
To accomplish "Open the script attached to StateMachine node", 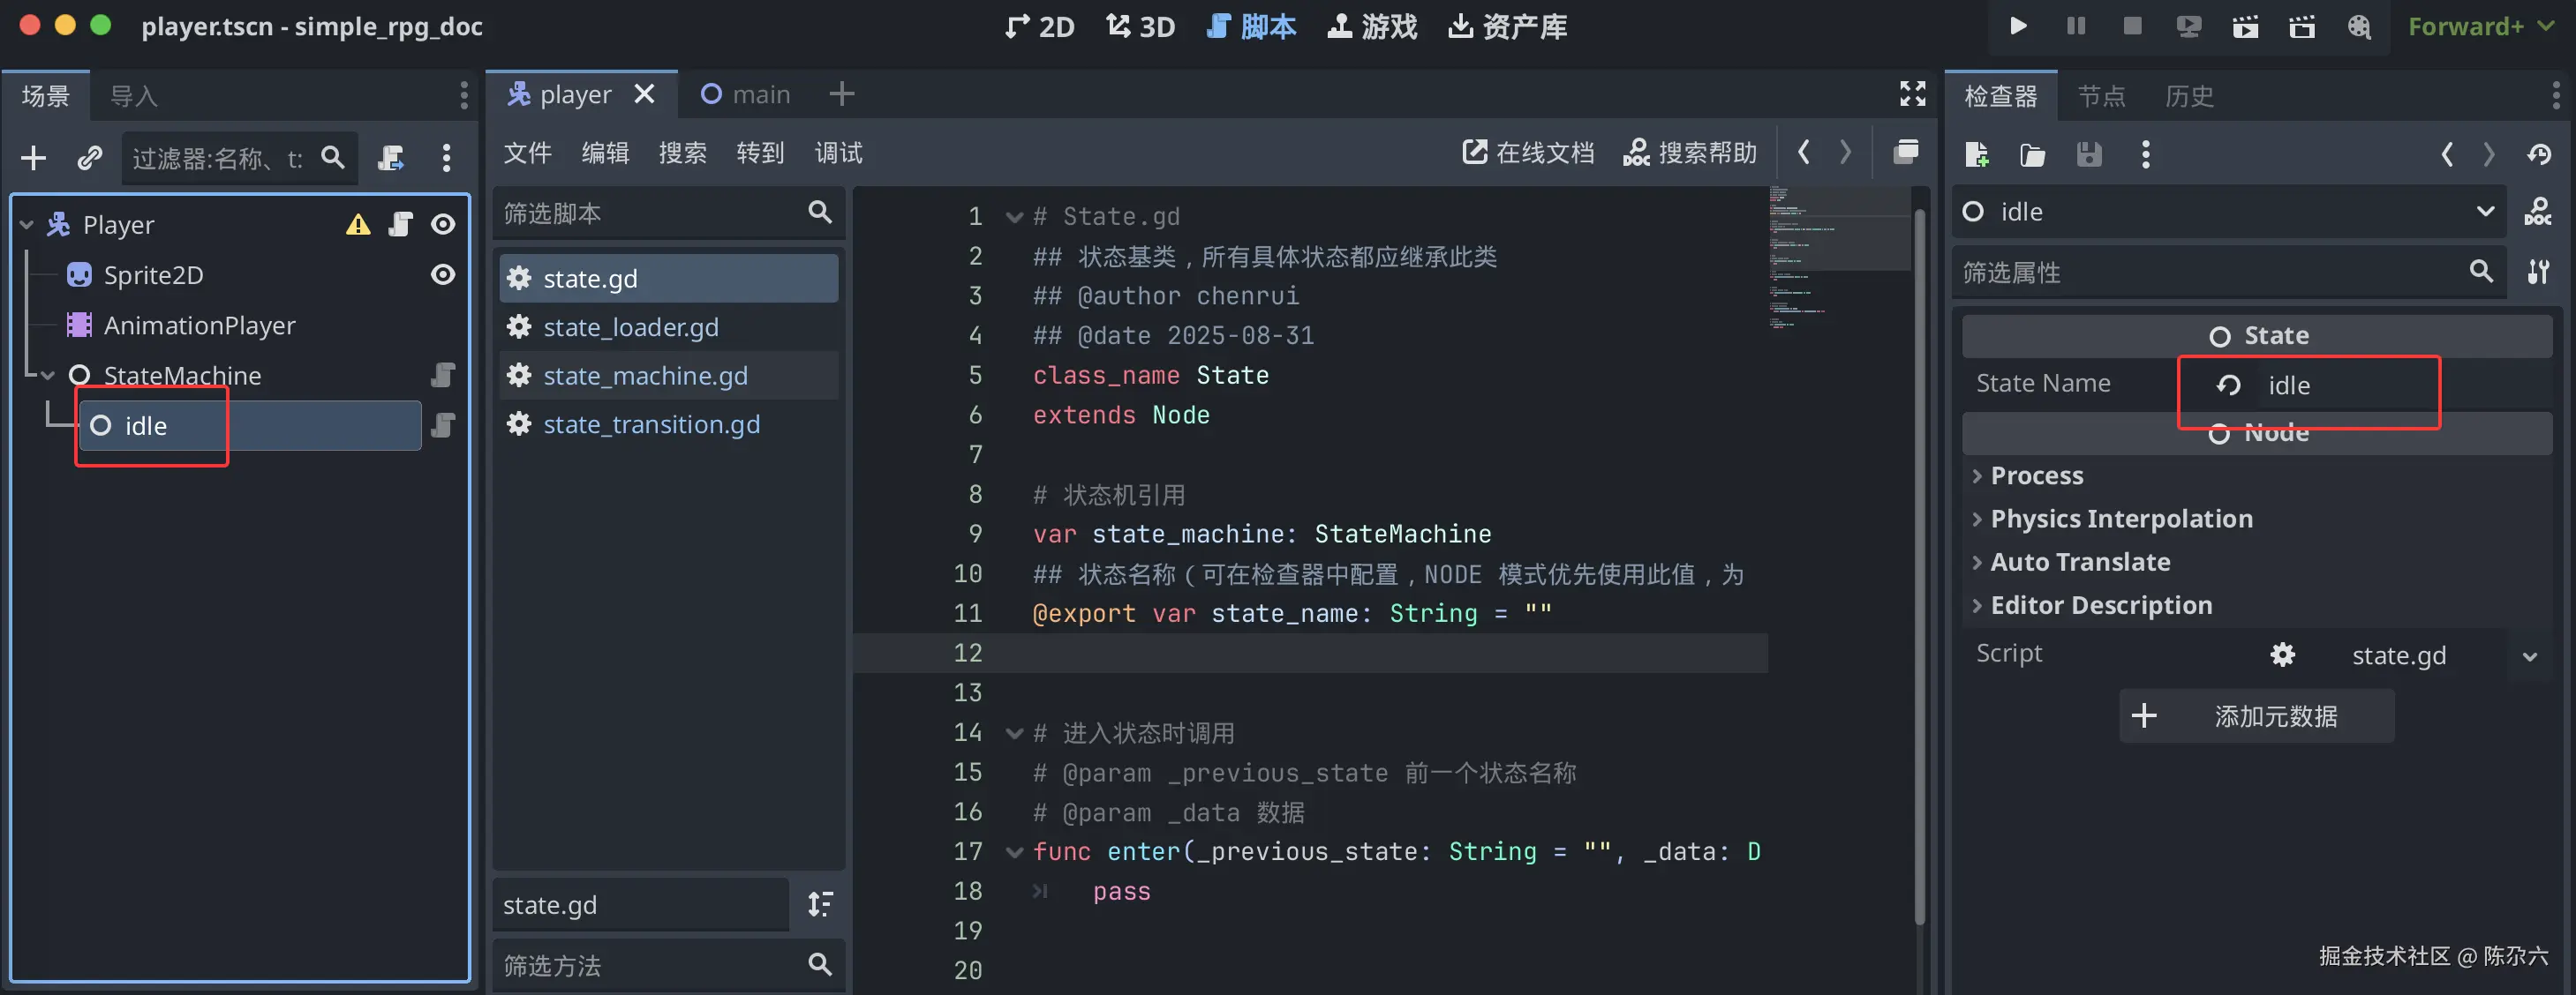I will 442,376.
